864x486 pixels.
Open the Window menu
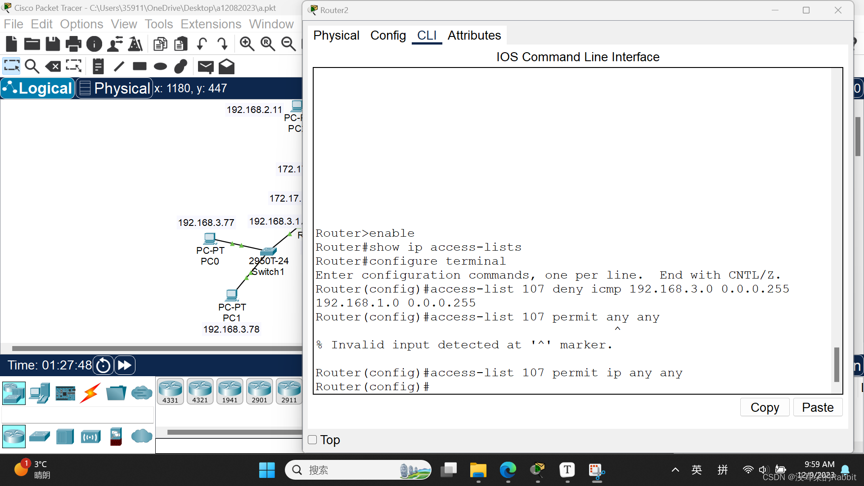(x=271, y=24)
